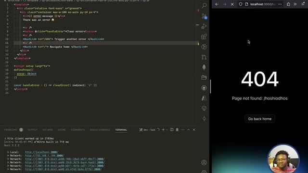Click the defineProps line in editor
Screen dimensions: 308x173
24,70
